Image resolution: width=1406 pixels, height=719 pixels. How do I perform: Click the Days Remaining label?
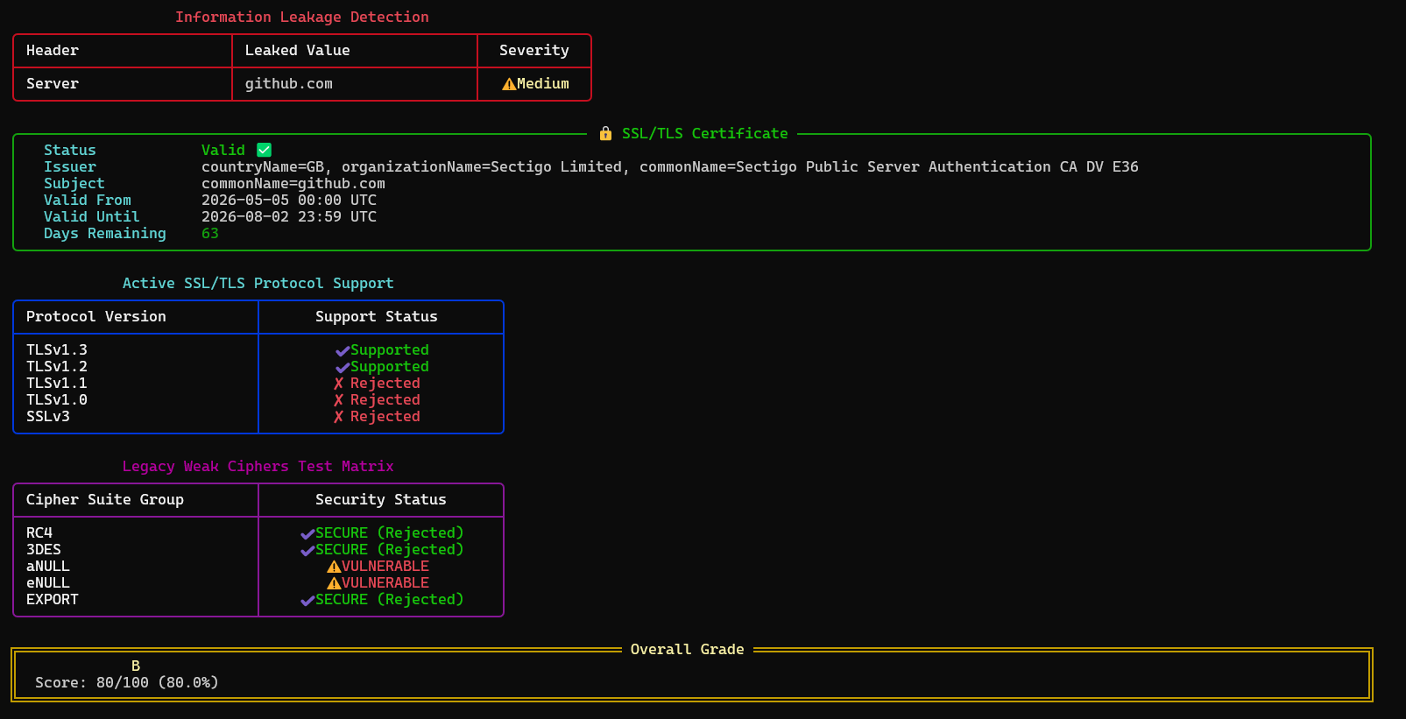click(105, 233)
